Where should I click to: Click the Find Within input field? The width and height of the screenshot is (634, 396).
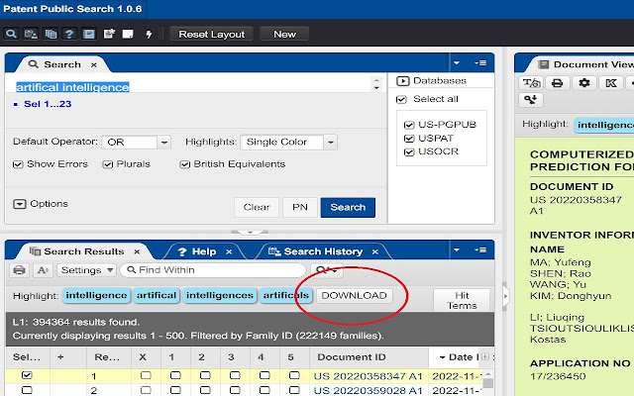click(x=213, y=270)
